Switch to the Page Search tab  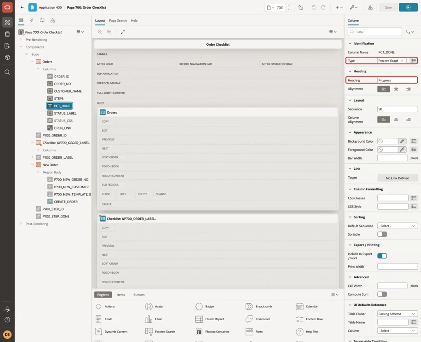(x=118, y=21)
